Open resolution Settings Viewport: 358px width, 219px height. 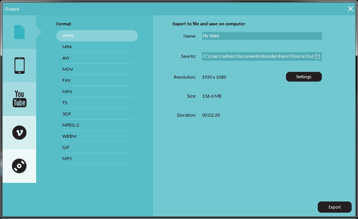[304, 77]
